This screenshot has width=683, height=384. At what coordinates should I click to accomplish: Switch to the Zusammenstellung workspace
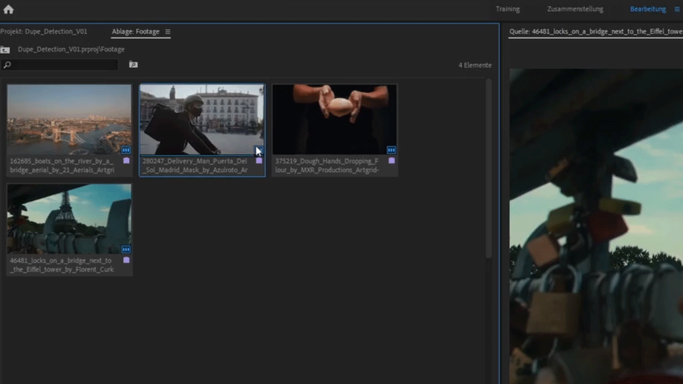tap(575, 9)
